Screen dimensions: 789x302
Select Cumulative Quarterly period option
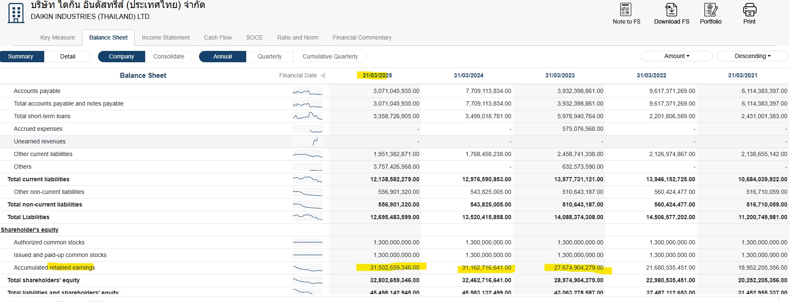(x=330, y=56)
